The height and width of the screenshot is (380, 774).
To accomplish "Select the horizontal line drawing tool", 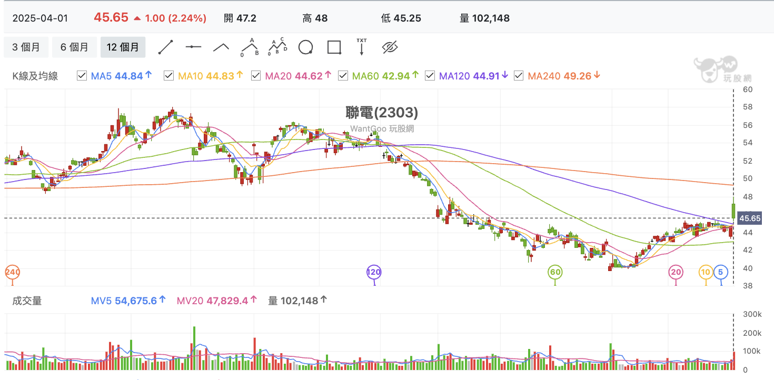I will 193,47.
